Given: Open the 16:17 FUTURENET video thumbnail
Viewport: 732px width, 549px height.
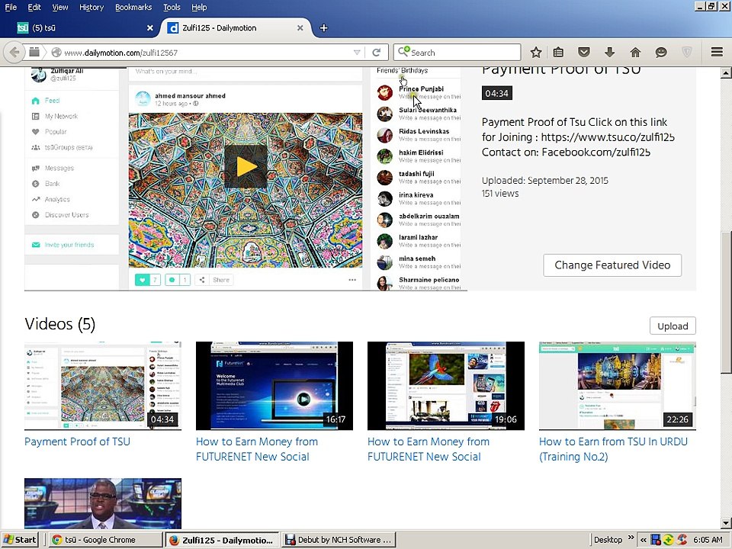Looking at the screenshot, I should (x=274, y=386).
